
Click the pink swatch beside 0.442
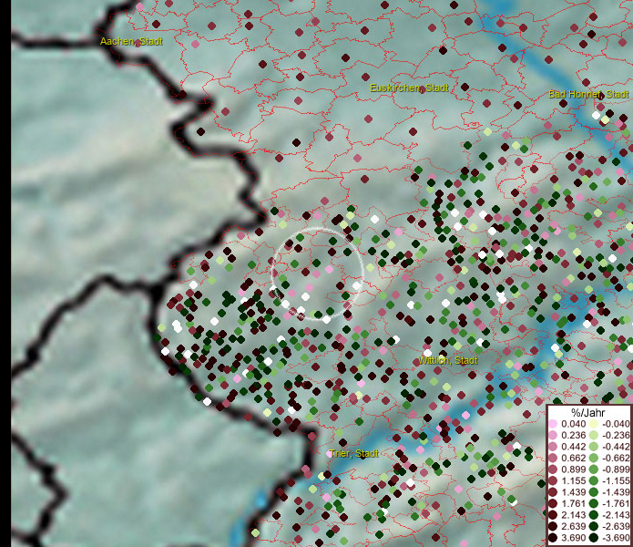click(553, 447)
